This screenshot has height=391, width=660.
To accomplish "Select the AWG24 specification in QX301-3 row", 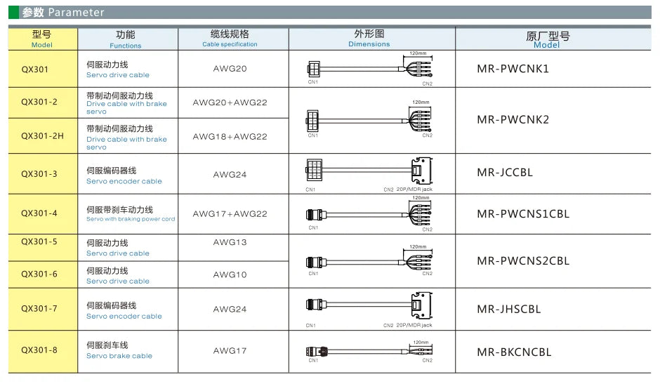I will point(230,174).
